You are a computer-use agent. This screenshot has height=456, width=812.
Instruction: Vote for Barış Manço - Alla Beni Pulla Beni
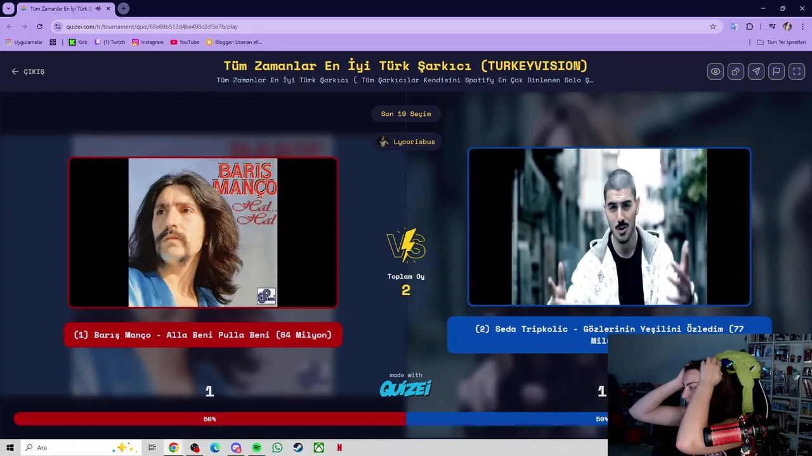point(203,335)
